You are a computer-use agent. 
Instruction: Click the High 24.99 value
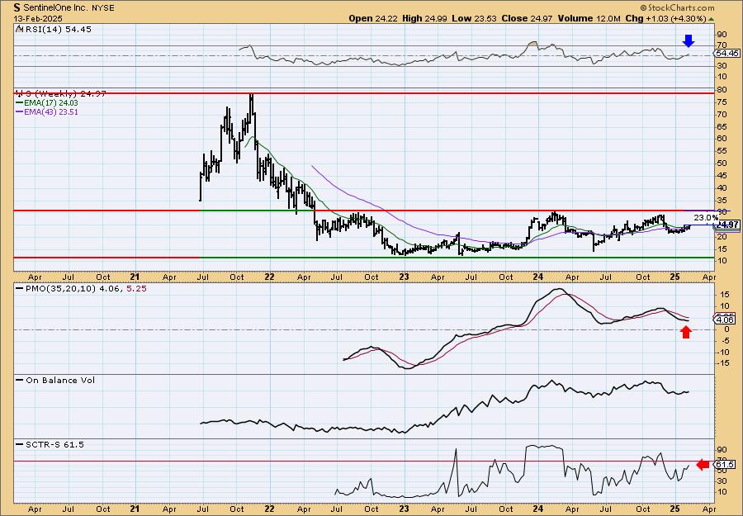click(x=425, y=18)
